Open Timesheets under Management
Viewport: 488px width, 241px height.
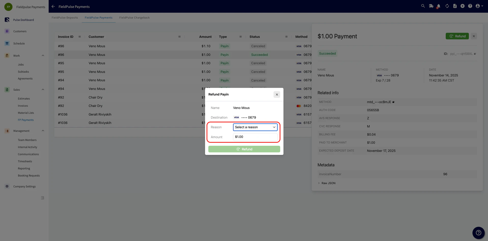25,161
